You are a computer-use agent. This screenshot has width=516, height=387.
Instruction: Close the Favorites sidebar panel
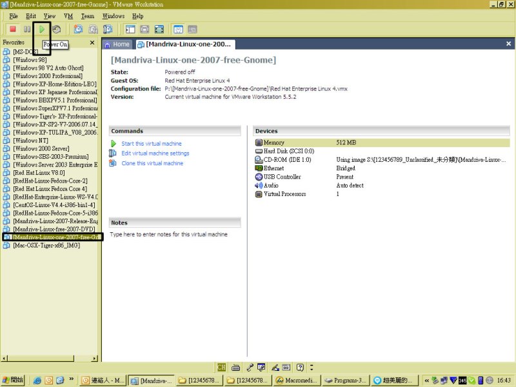tap(92, 43)
